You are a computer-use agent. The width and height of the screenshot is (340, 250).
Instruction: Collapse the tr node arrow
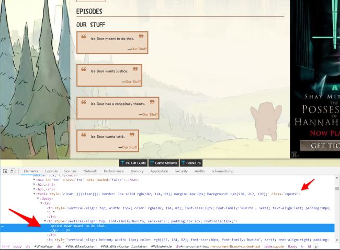41,203
